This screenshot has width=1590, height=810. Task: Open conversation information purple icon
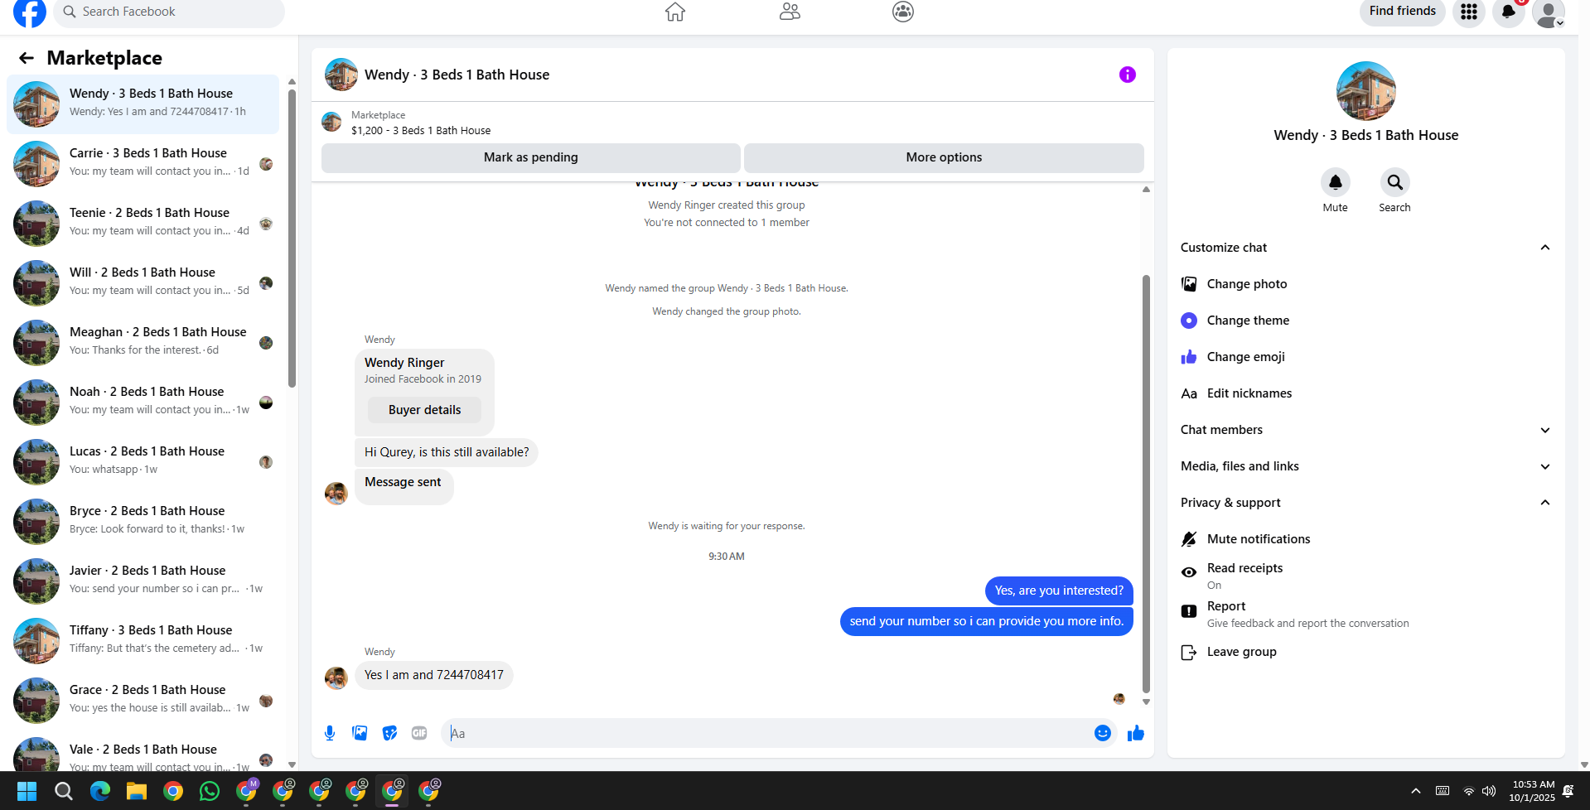click(x=1128, y=75)
